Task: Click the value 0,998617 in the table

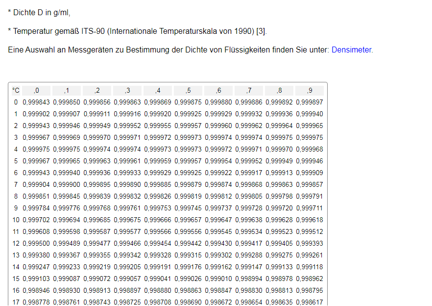Action: pyautogui.click(x=310, y=302)
